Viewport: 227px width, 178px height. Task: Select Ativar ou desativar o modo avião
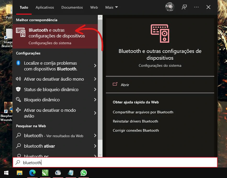pos(55,113)
